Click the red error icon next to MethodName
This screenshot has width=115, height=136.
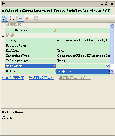55,66
